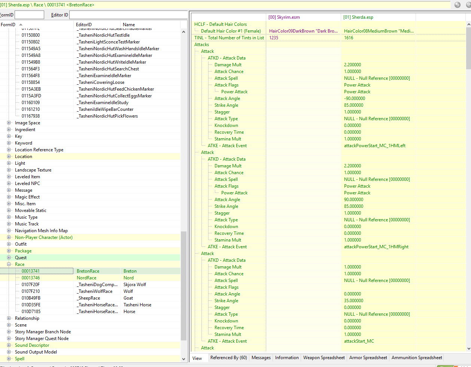Expand the Keyword record group
The height and width of the screenshot is (367, 471).
pyautogui.click(x=9, y=143)
